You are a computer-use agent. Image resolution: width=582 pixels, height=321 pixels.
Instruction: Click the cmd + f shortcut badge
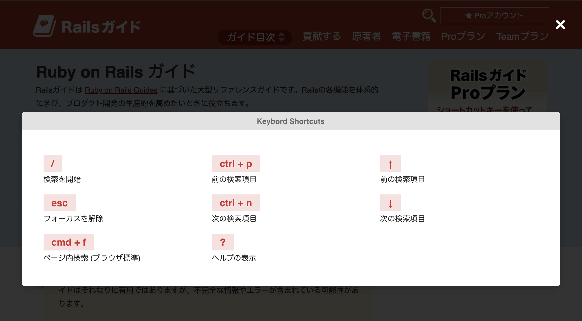(x=69, y=242)
